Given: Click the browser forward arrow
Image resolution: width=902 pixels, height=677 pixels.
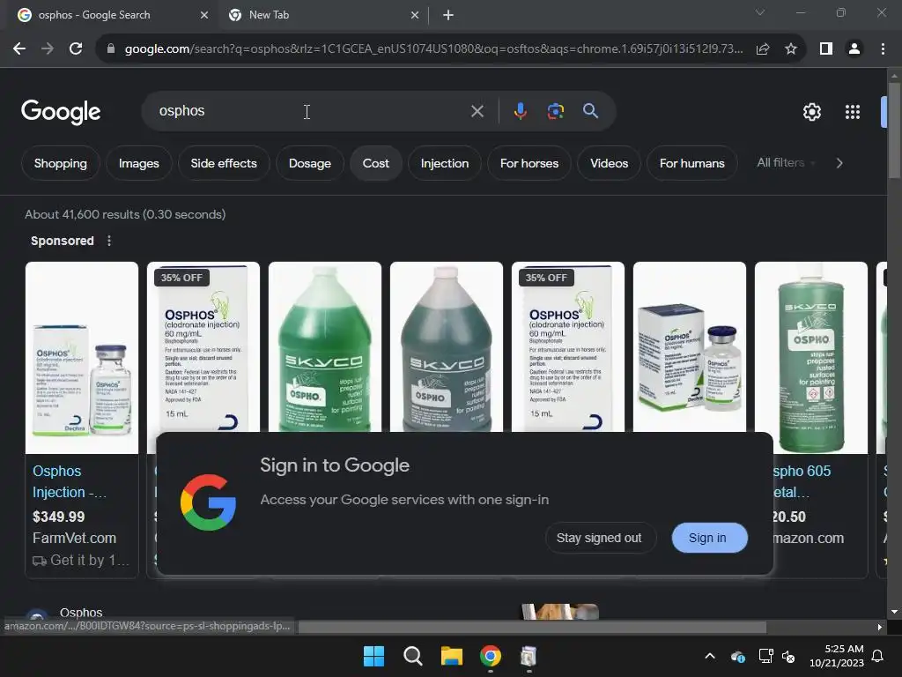Looking at the screenshot, I should (x=48, y=49).
